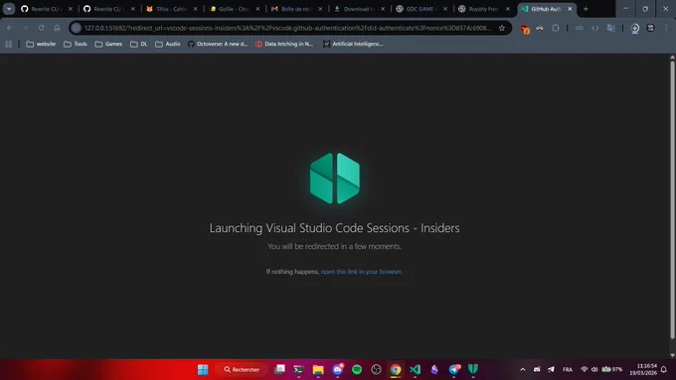Open the tab search dropdown arrow

tap(9, 9)
